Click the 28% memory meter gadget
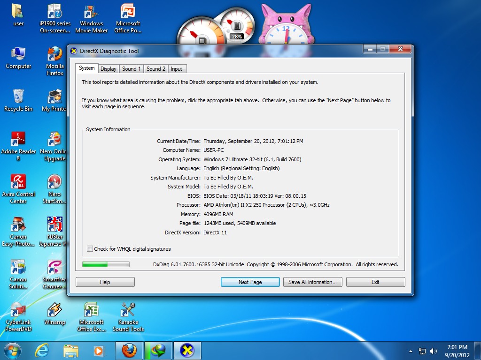This screenshot has height=360, width=481. [x=237, y=26]
